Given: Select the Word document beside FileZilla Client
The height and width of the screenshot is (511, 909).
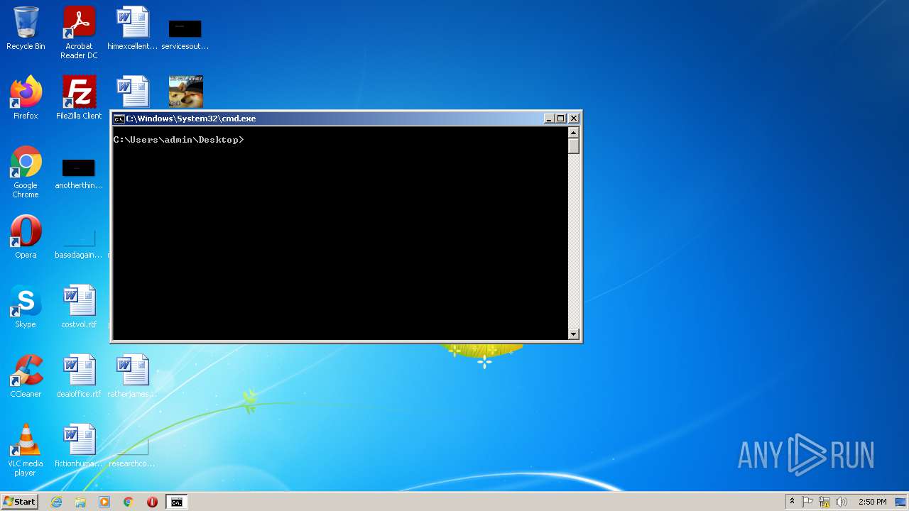Looking at the screenshot, I should 133,92.
